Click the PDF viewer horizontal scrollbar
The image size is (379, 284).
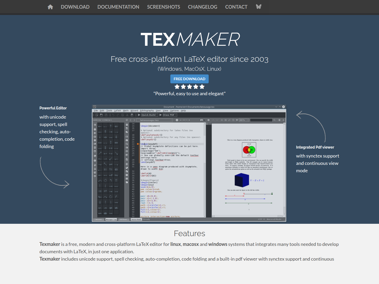(248, 216)
